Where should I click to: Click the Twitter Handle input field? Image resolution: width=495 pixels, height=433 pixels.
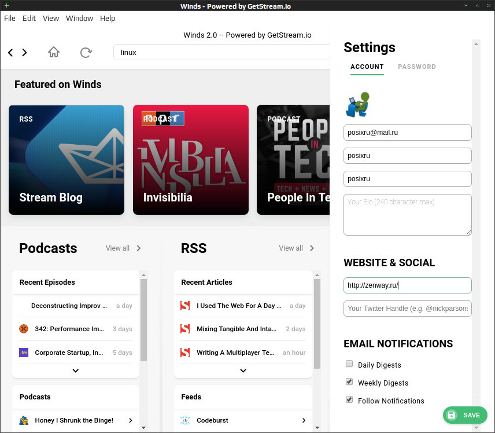pos(408,309)
